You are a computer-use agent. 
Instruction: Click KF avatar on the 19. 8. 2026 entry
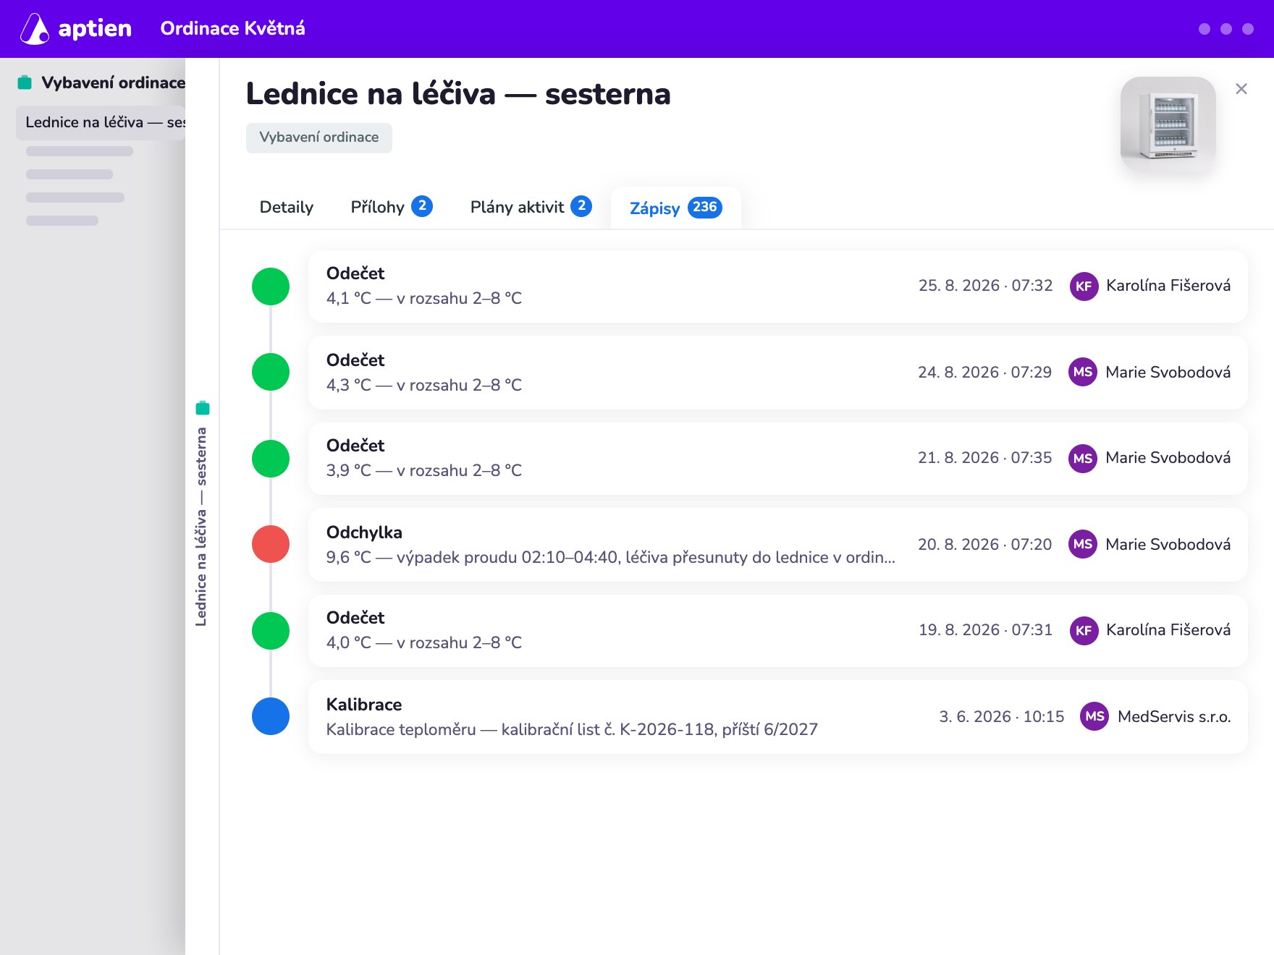coord(1084,631)
